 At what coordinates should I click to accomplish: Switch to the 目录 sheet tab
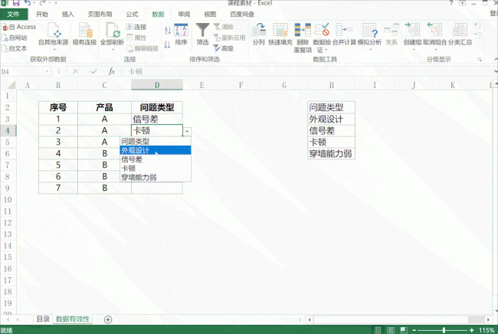coord(43,319)
